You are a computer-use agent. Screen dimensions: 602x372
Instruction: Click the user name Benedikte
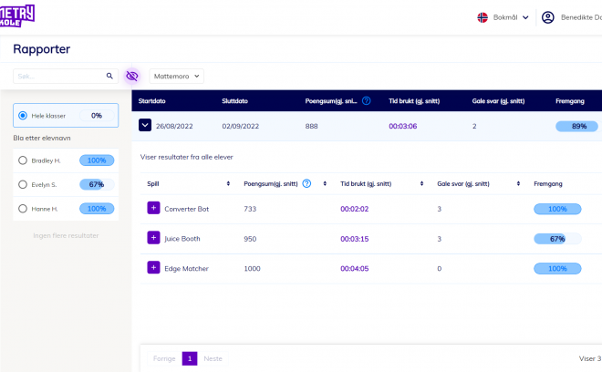tap(581, 17)
